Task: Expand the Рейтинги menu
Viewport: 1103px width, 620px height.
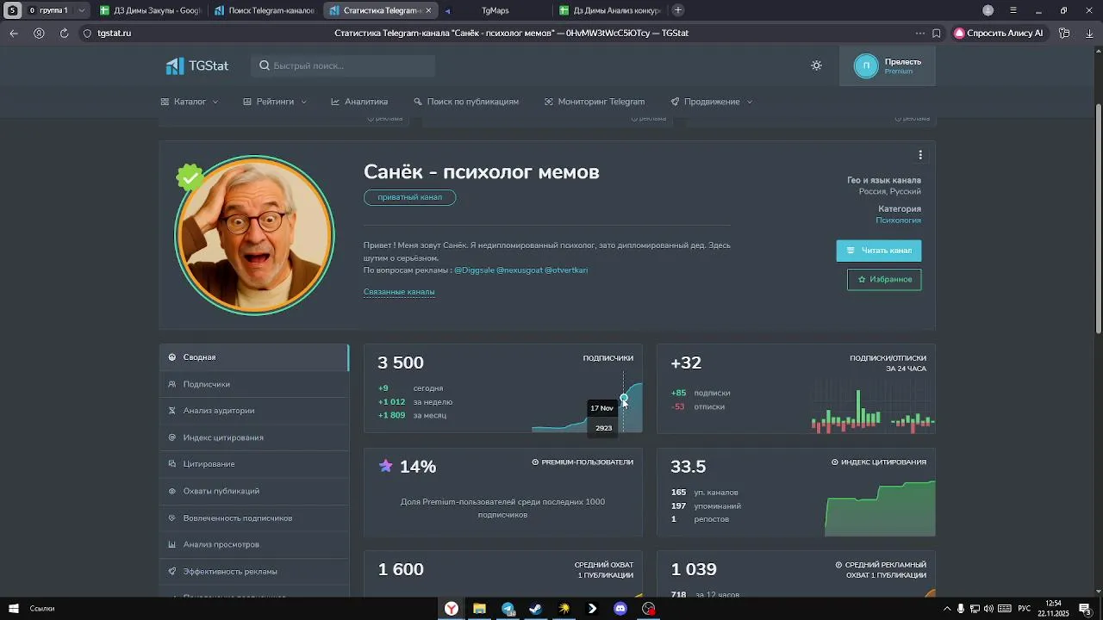Action: pos(275,102)
